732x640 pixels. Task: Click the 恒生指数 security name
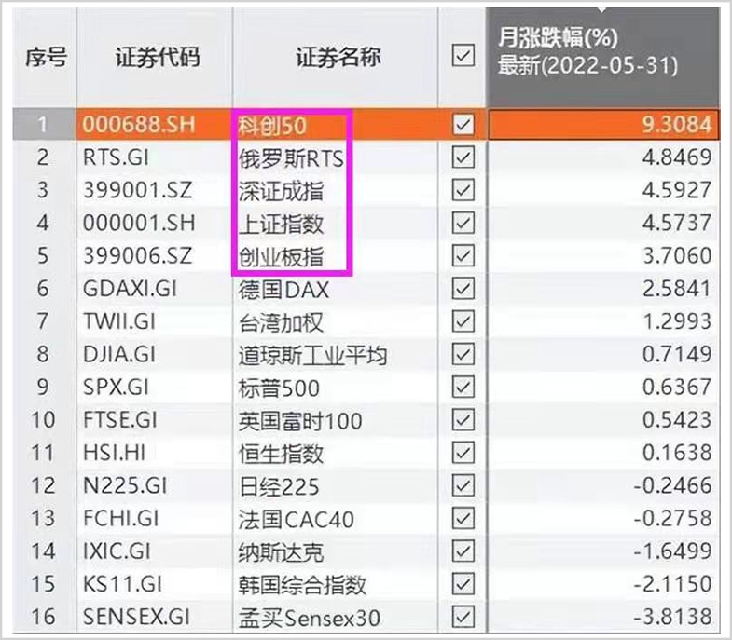pyautogui.click(x=281, y=454)
